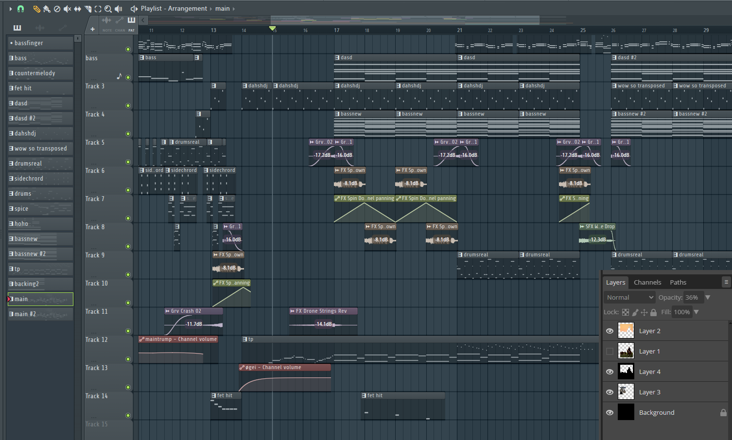This screenshot has width=732, height=440.
Task: Click the Background layer lock icon
Action: click(x=723, y=412)
